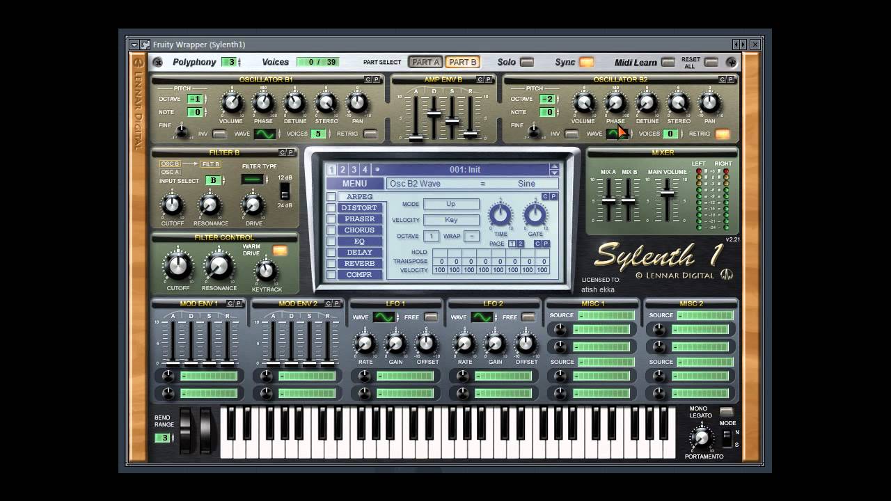The image size is (891, 501).
Task: Turn off Retrig on Oscillator B2
Action: point(723,134)
